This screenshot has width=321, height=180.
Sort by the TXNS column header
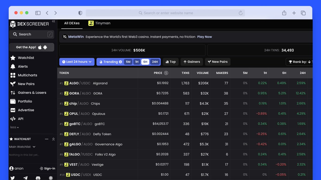click(185, 73)
